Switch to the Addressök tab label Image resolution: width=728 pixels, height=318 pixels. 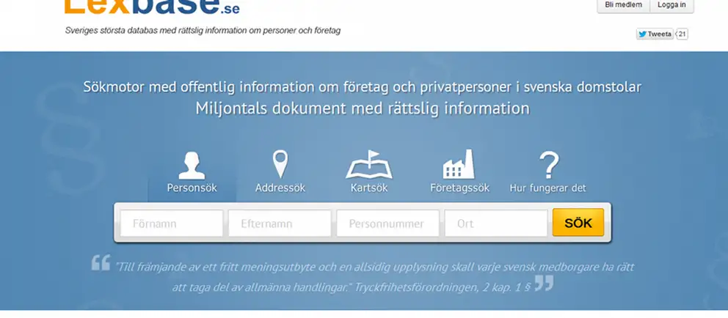280,188
